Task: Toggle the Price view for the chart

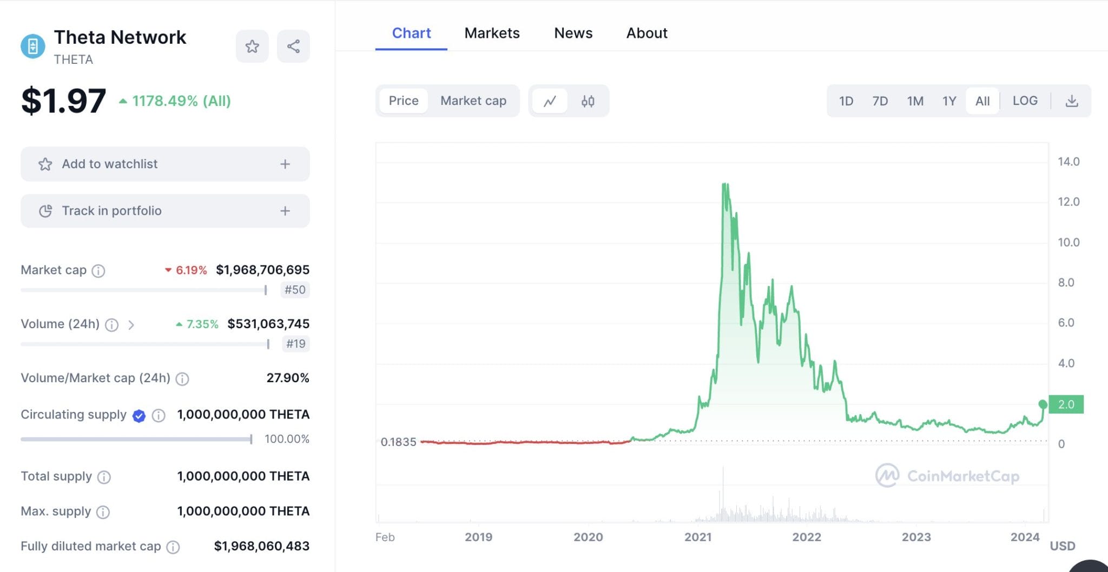Action: click(403, 101)
